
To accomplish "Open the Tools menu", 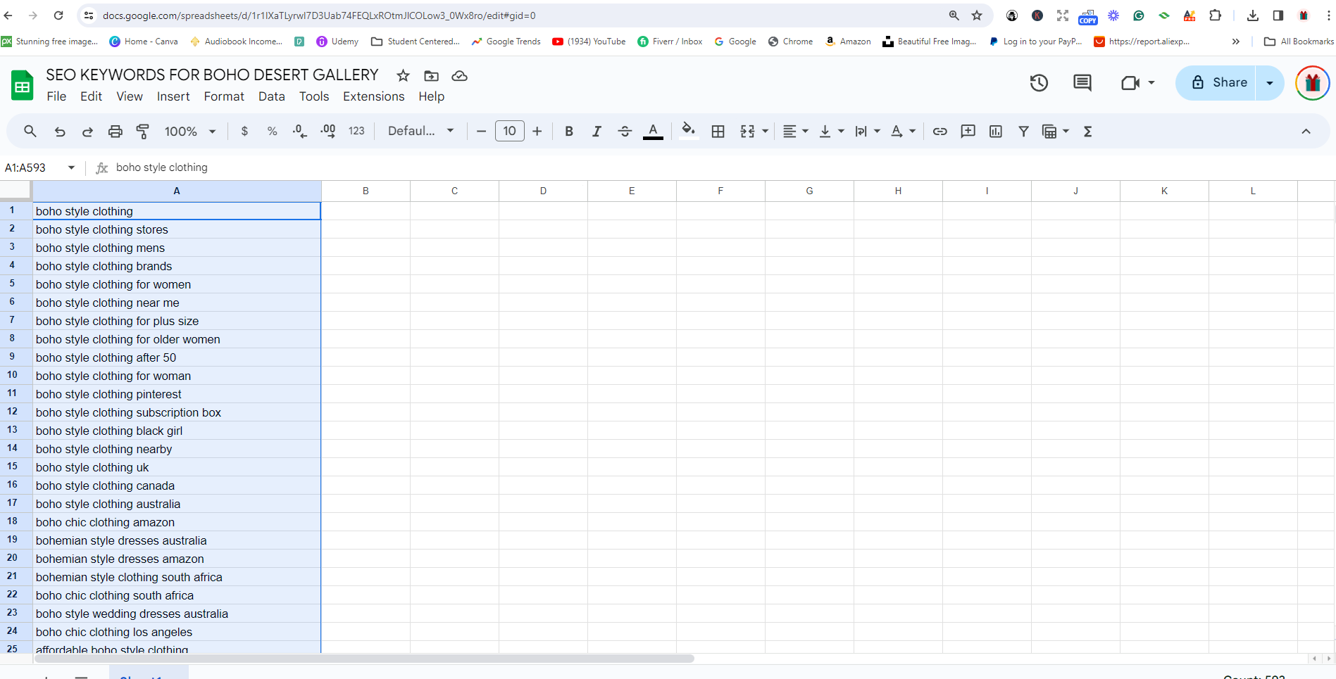I will click(x=314, y=96).
